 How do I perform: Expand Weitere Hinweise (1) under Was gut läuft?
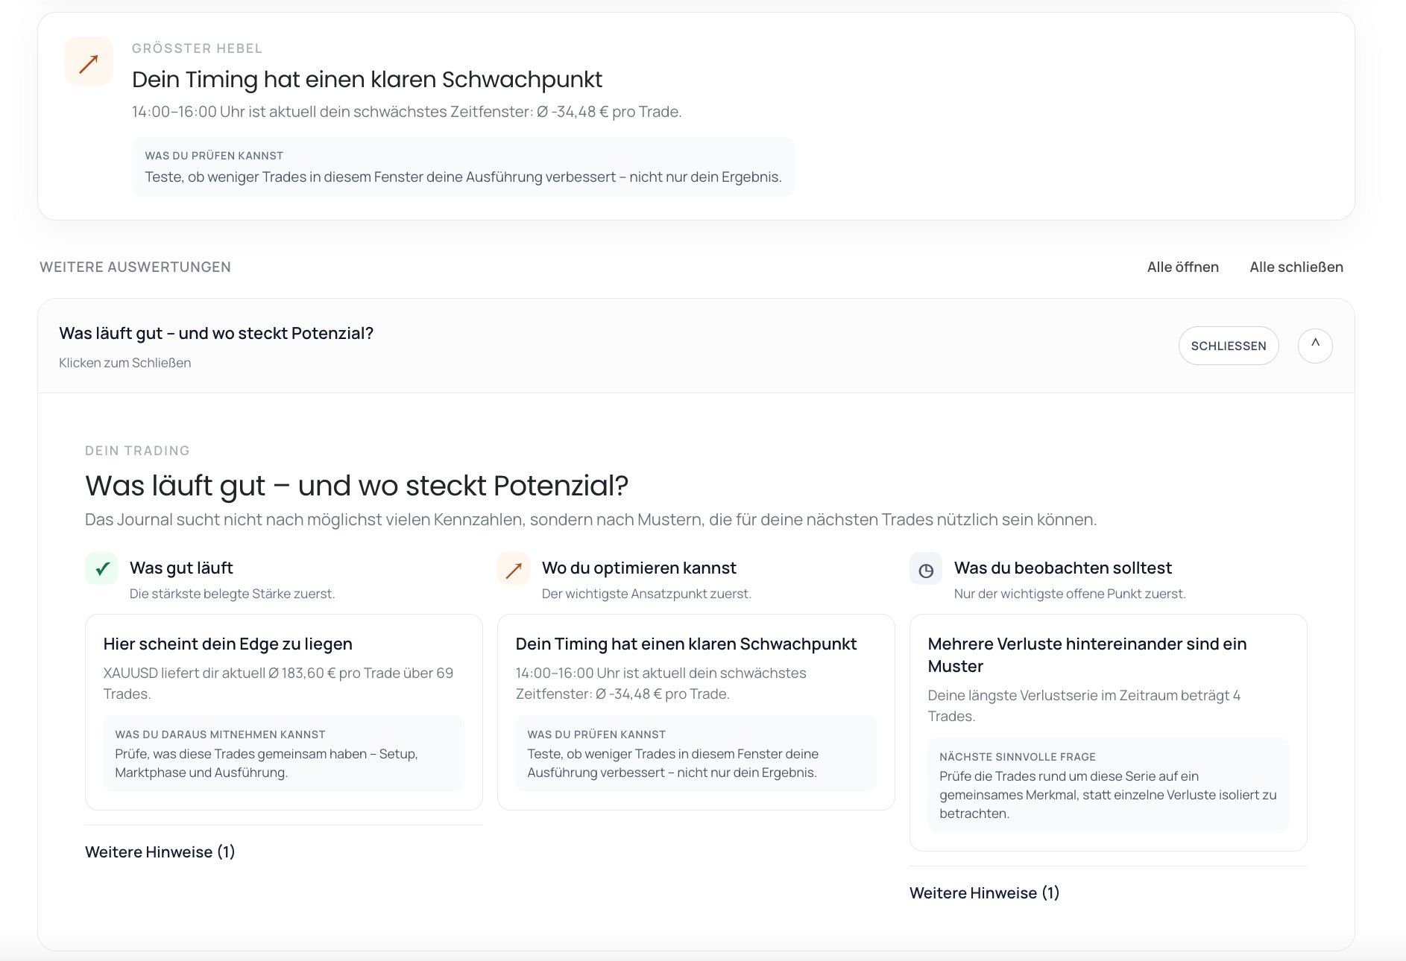click(160, 851)
